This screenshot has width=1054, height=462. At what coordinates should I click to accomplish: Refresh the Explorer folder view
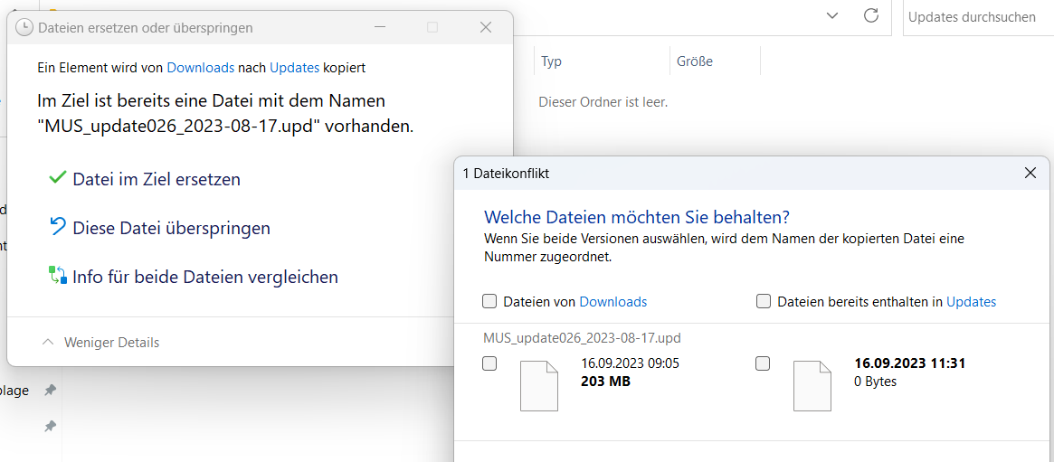[871, 16]
